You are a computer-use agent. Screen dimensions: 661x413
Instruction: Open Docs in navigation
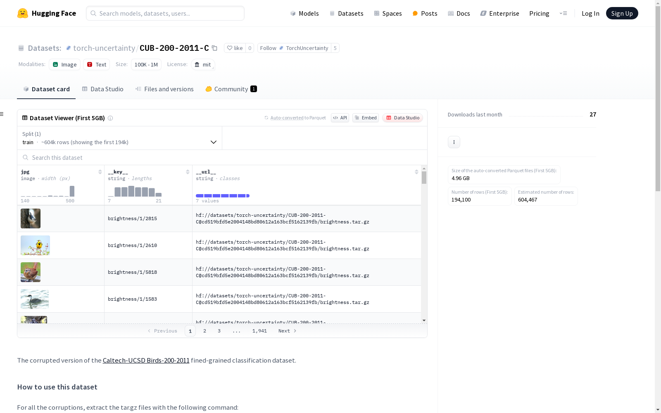(x=459, y=13)
